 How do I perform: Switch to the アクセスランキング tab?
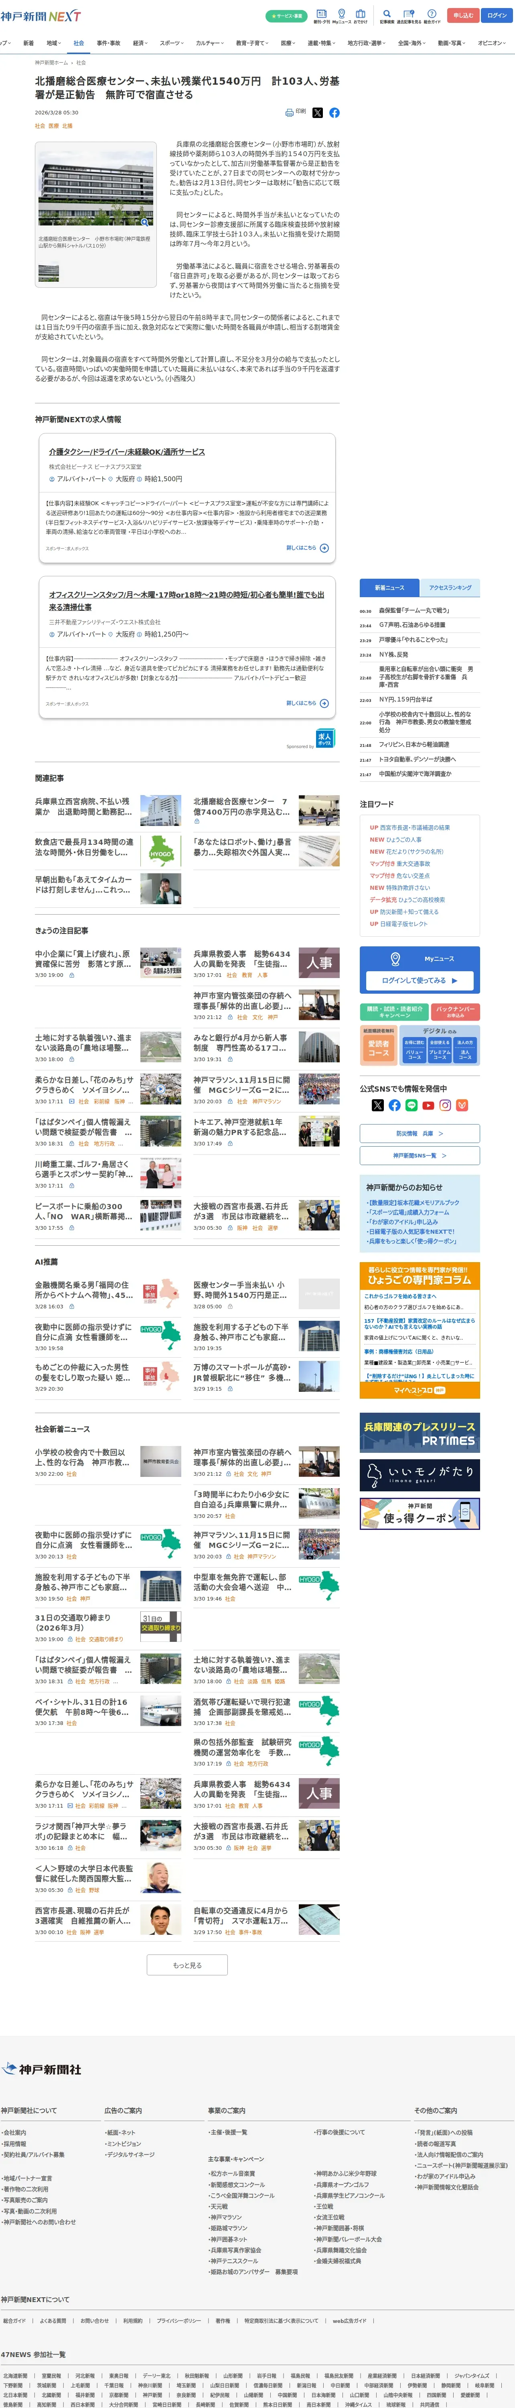[x=450, y=588]
